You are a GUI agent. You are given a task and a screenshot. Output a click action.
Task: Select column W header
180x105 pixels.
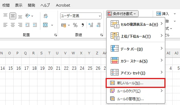(x=73, y=53)
